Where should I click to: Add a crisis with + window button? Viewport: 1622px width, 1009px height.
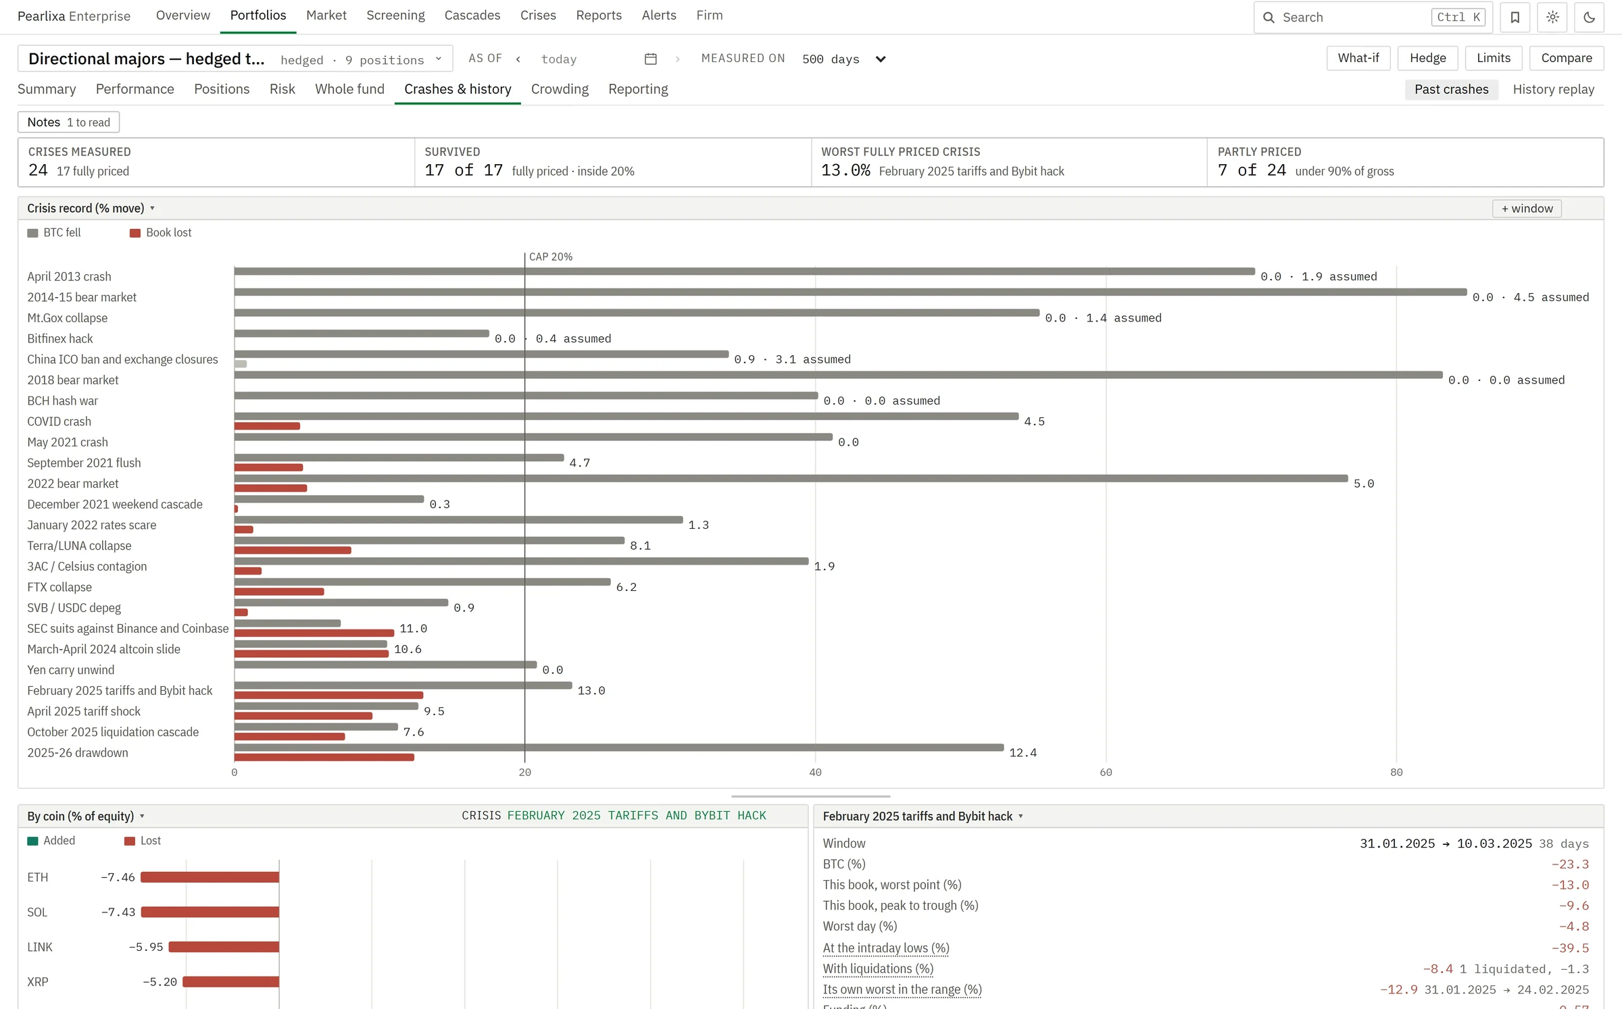pos(1527,209)
